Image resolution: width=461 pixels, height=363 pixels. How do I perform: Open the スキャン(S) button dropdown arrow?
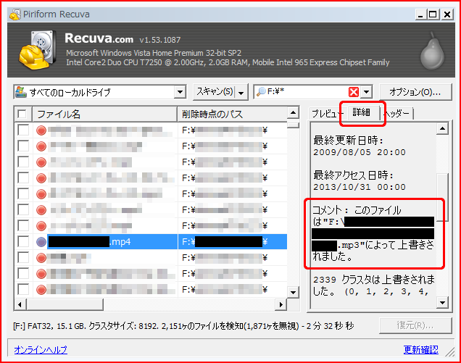point(241,93)
